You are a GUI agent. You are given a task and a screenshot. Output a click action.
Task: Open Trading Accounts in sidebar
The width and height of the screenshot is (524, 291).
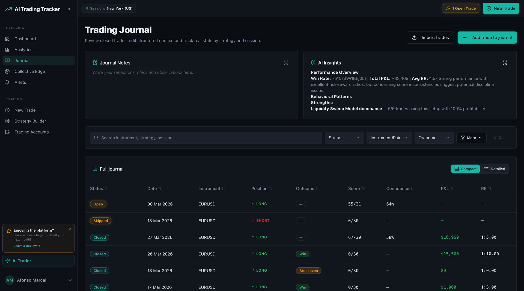pos(38,132)
